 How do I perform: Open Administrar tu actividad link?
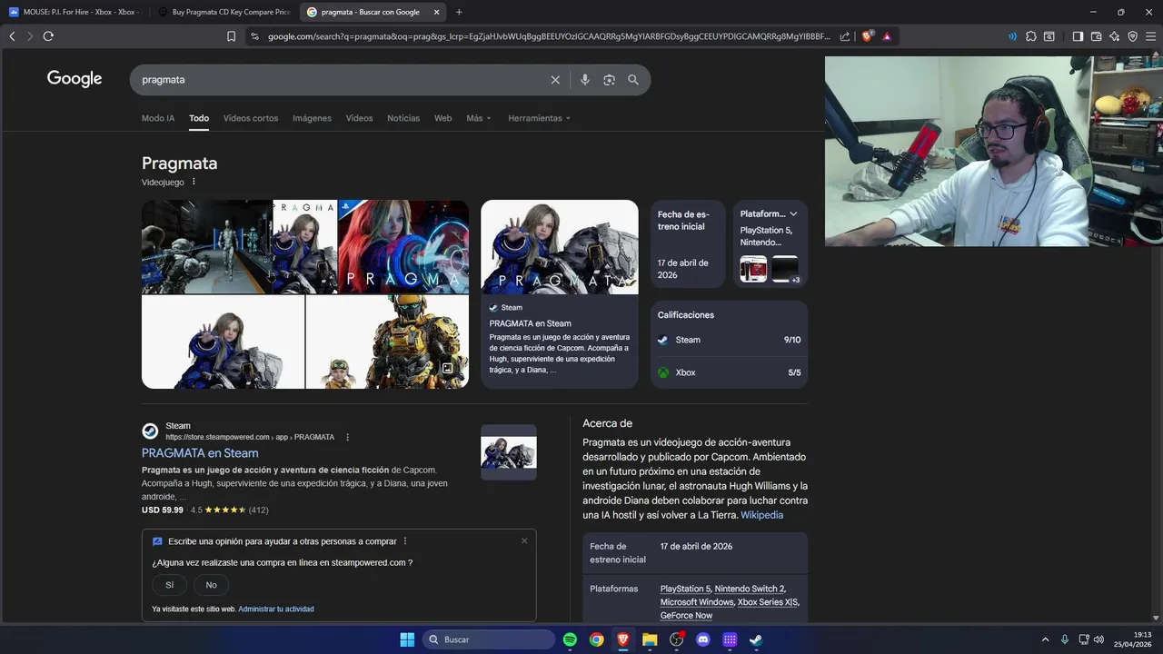[276, 609]
